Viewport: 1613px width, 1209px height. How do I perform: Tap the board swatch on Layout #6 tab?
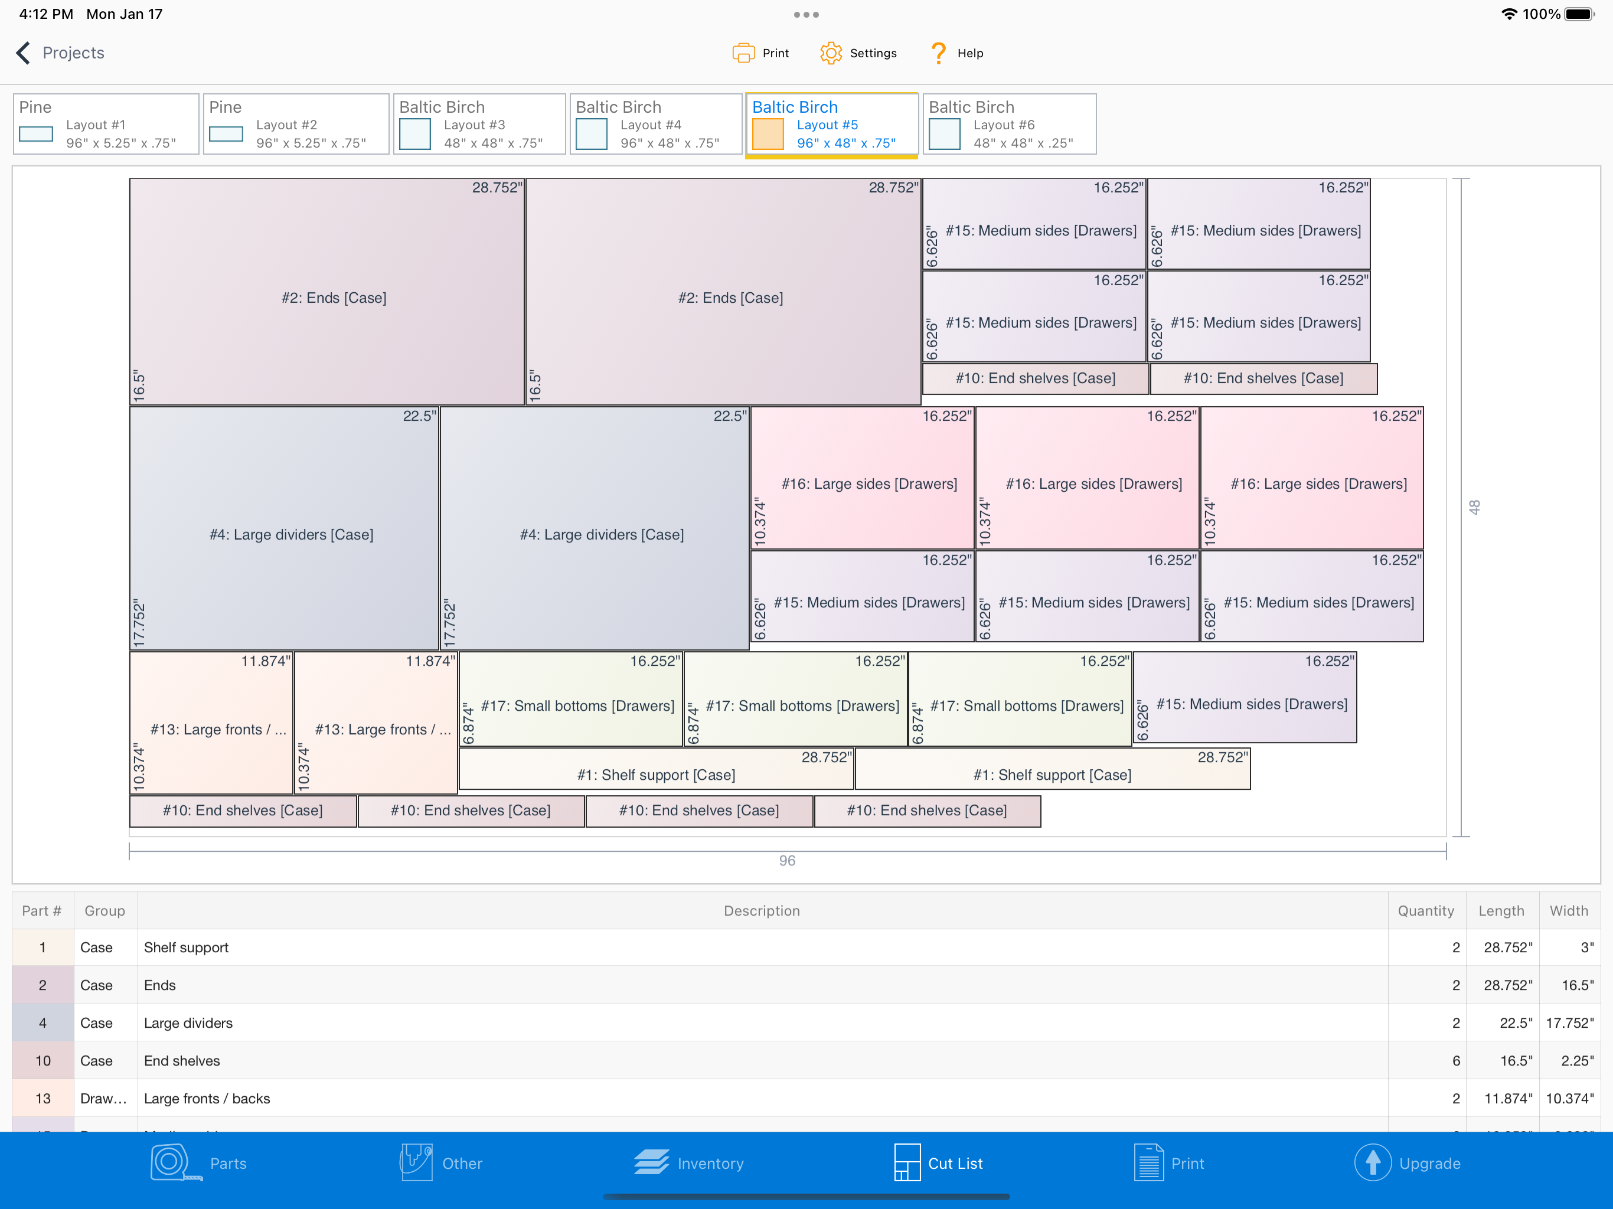[x=944, y=134]
